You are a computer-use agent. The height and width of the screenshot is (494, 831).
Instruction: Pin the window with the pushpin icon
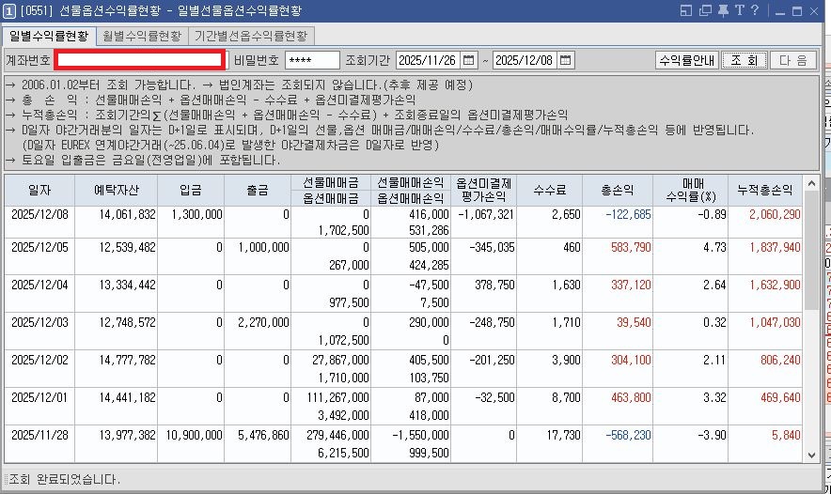coord(723,10)
